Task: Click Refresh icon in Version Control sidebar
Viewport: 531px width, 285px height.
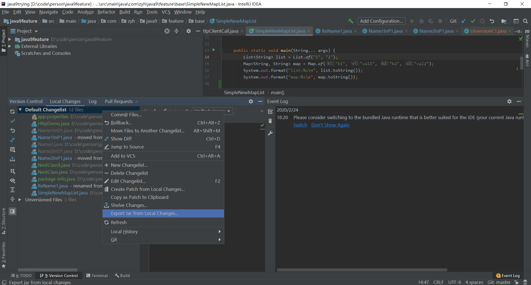Action: [x=12, y=112]
